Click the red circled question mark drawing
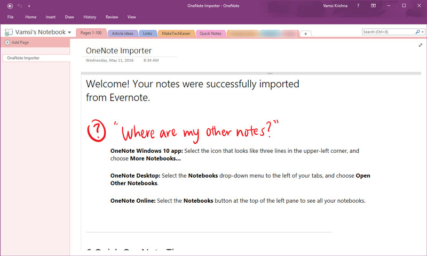The height and width of the screenshot is (256, 427). tap(97, 130)
